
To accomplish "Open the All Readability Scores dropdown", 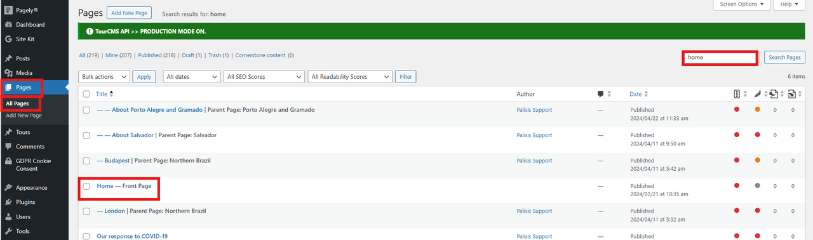I will pos(350,77).
